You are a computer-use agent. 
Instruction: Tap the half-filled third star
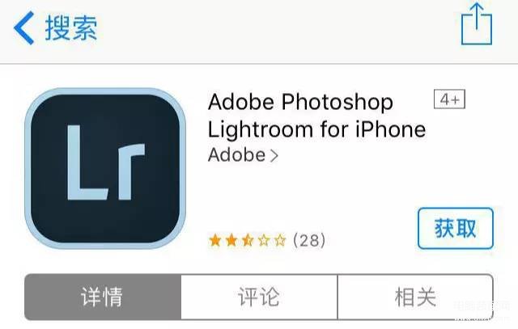click(x=248, y=240)
